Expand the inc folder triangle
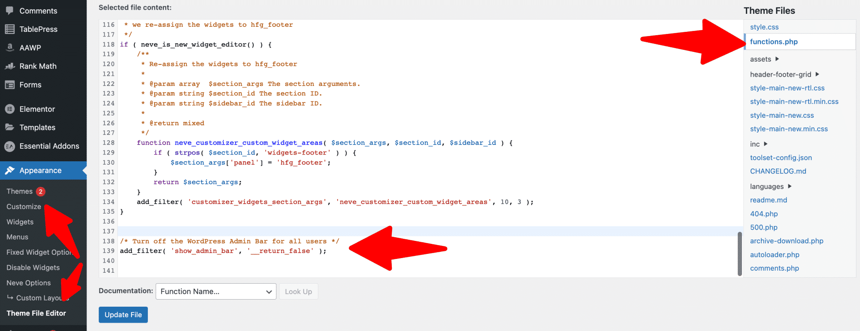Viewport: 860px width, 331px height. click(x=766, y=144)
